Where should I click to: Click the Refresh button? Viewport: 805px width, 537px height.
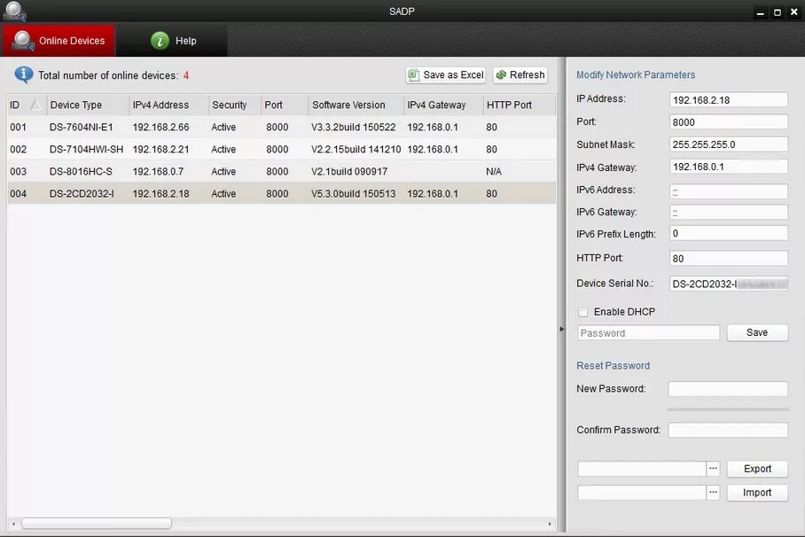(x=520, y=75)
